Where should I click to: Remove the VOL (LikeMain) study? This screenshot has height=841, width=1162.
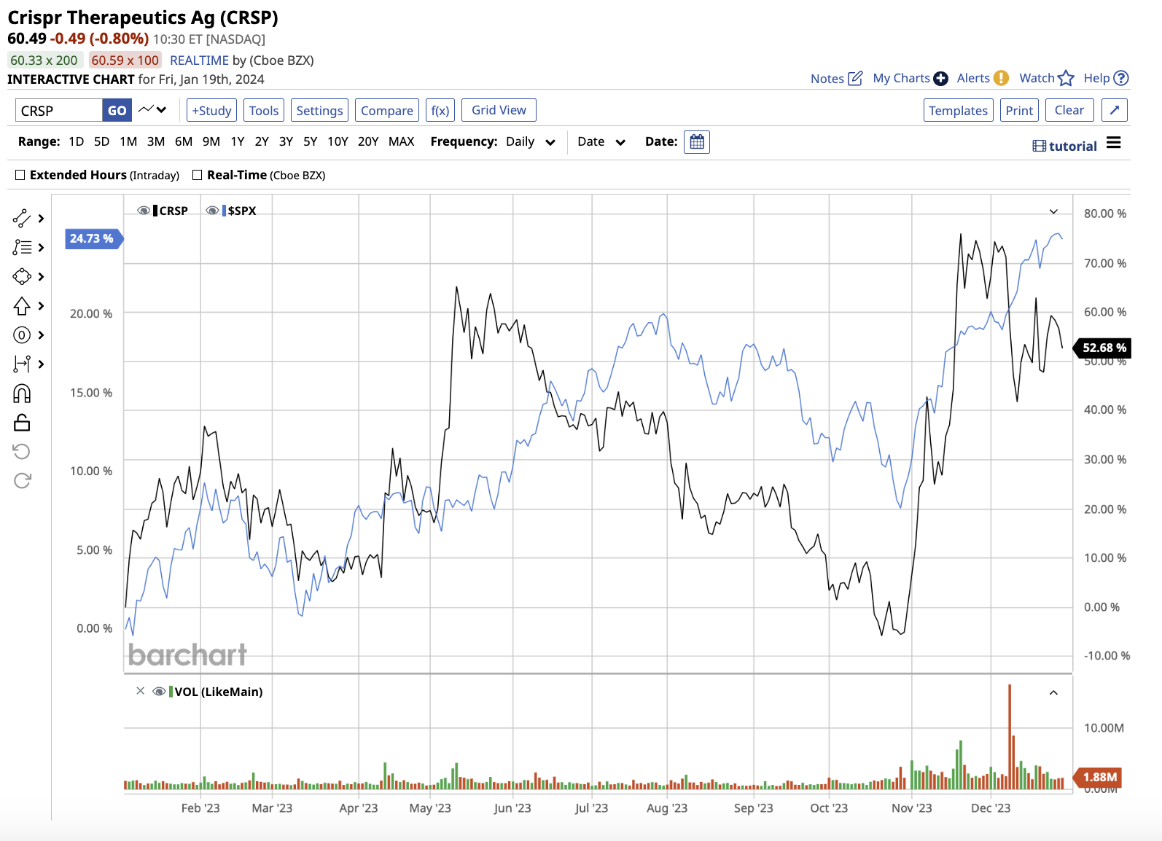[x=141, y=691]
